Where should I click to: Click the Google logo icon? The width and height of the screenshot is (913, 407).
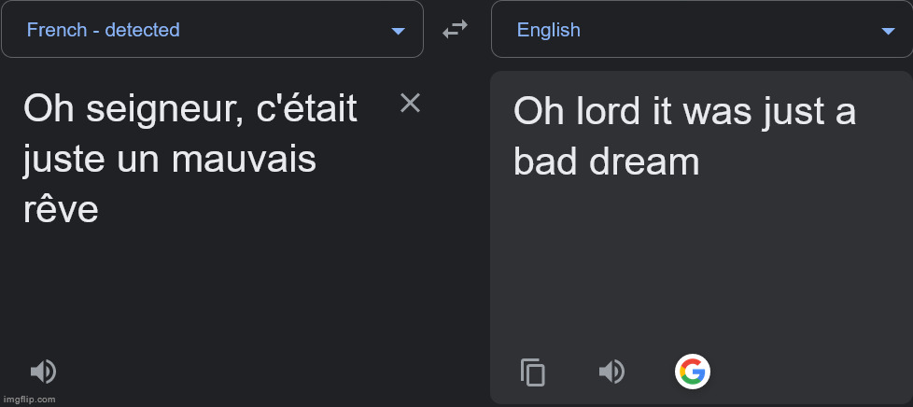[692, 372]
